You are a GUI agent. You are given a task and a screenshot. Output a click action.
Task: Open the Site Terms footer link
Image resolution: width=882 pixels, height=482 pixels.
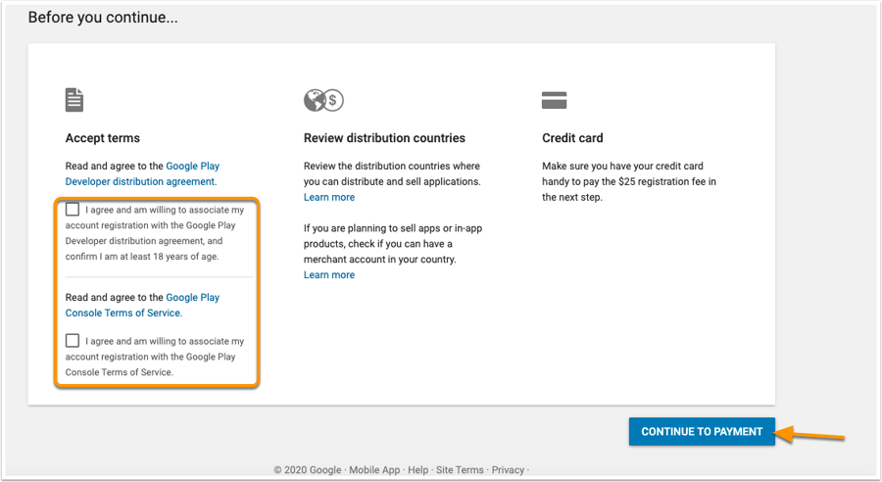pos(460,470)
